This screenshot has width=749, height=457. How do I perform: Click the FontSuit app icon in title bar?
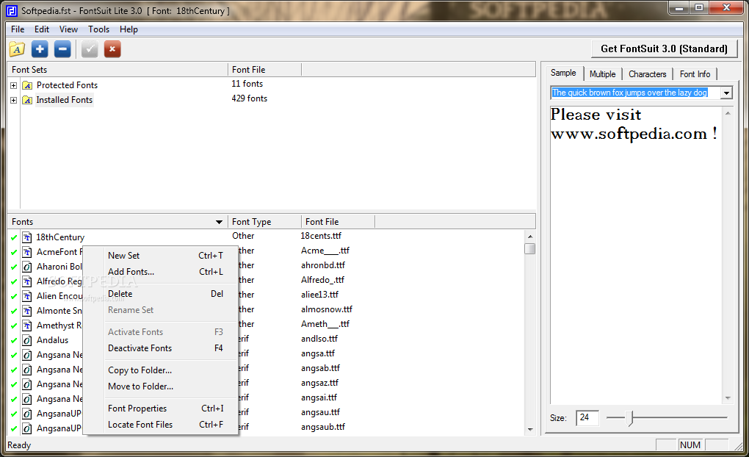(x=12, y=10)
